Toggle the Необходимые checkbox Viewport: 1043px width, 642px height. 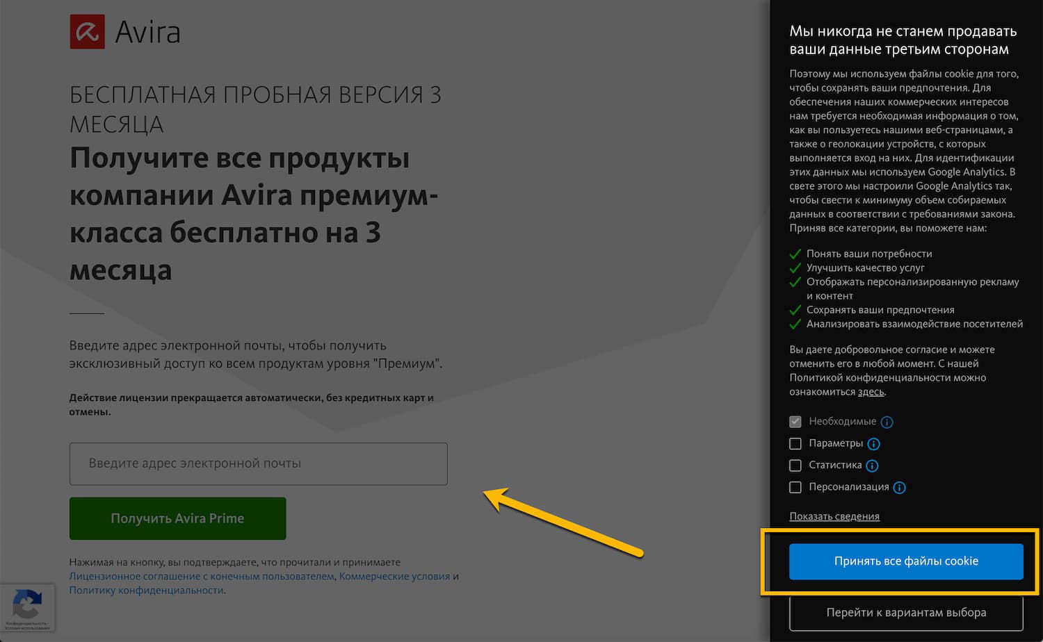coord(795,422)
